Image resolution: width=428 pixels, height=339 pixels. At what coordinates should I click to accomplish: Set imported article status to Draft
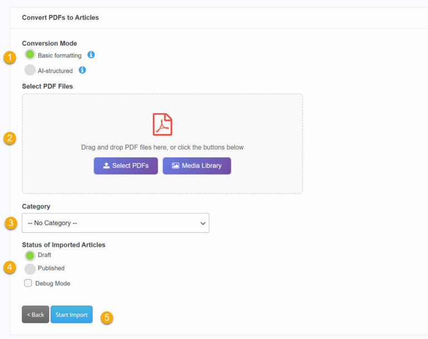tap(30, 255)
